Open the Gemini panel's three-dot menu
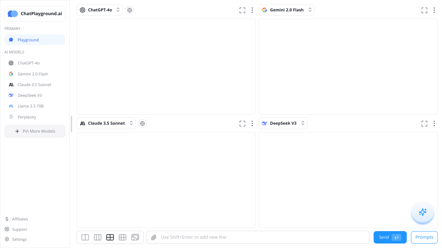The image size is (442, 248). [x=434, y=10]
